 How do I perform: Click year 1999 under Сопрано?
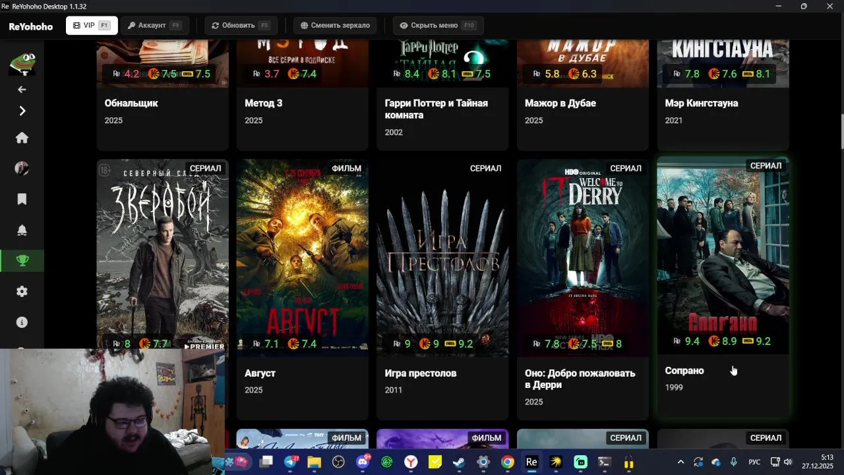[x=674, y=387]
